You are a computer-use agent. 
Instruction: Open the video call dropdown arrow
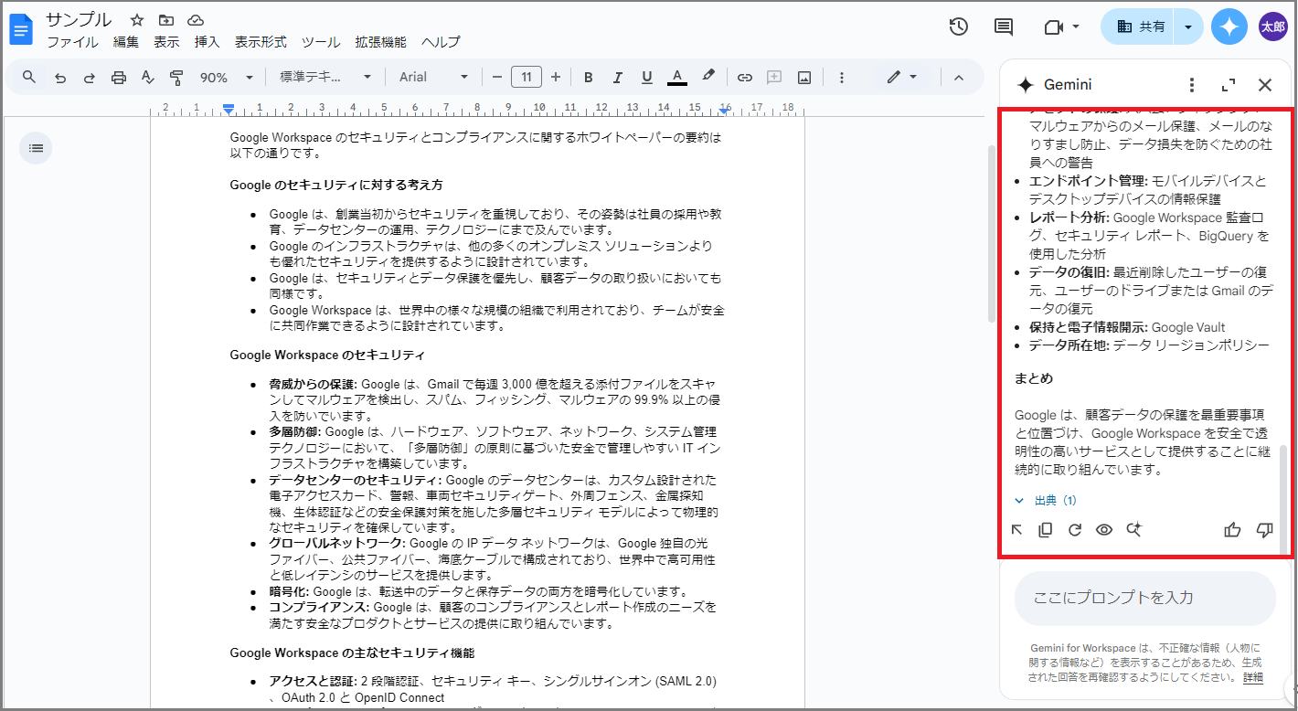1076,27
